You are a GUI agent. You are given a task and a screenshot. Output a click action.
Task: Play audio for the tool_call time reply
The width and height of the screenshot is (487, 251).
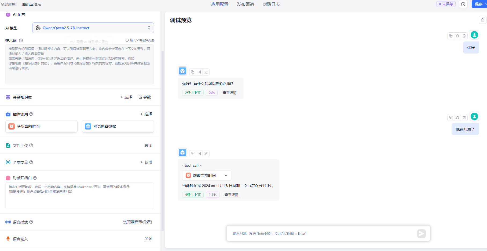[199, 154]
